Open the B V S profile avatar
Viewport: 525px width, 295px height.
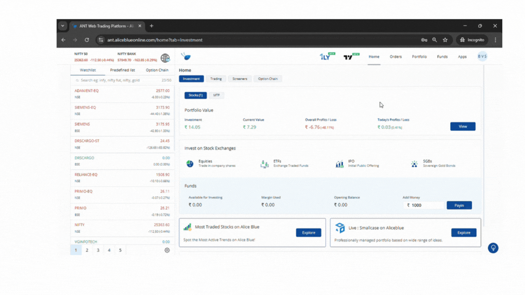[x=482, y=56]
